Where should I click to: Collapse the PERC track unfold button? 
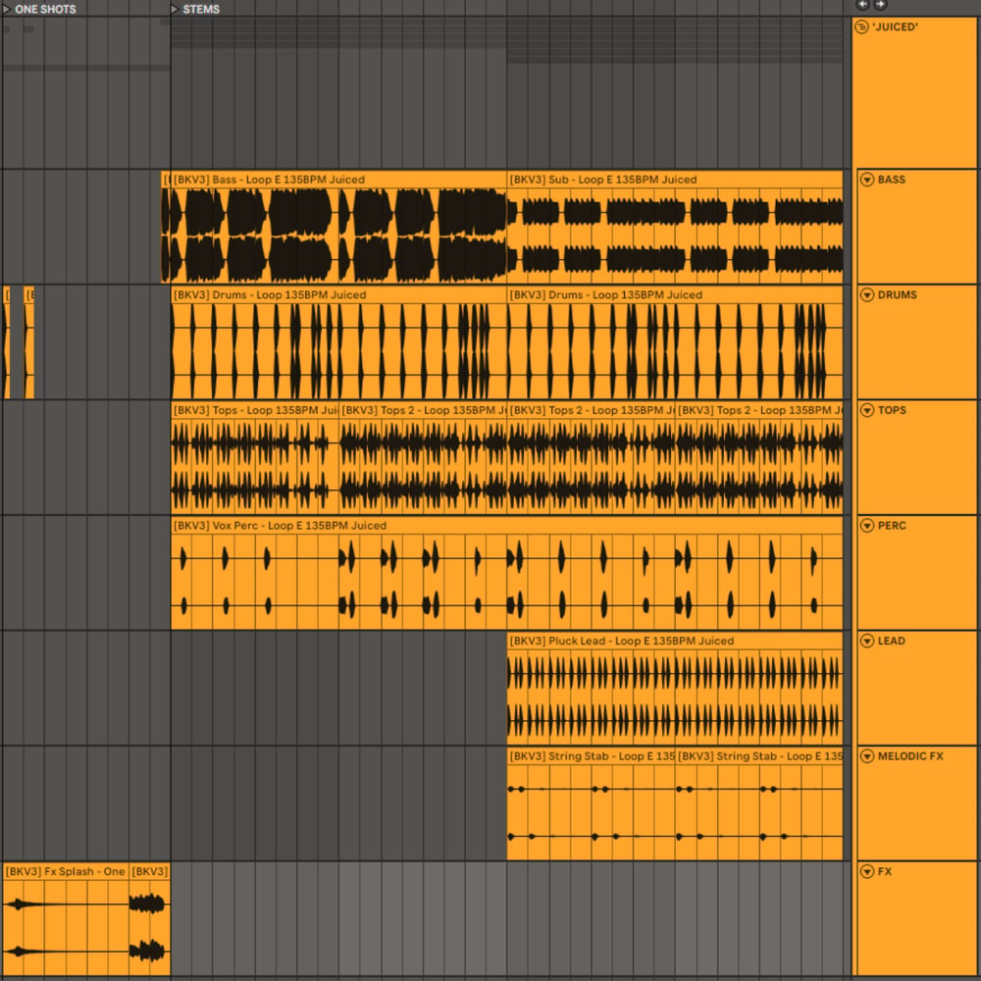pos(866,526)
